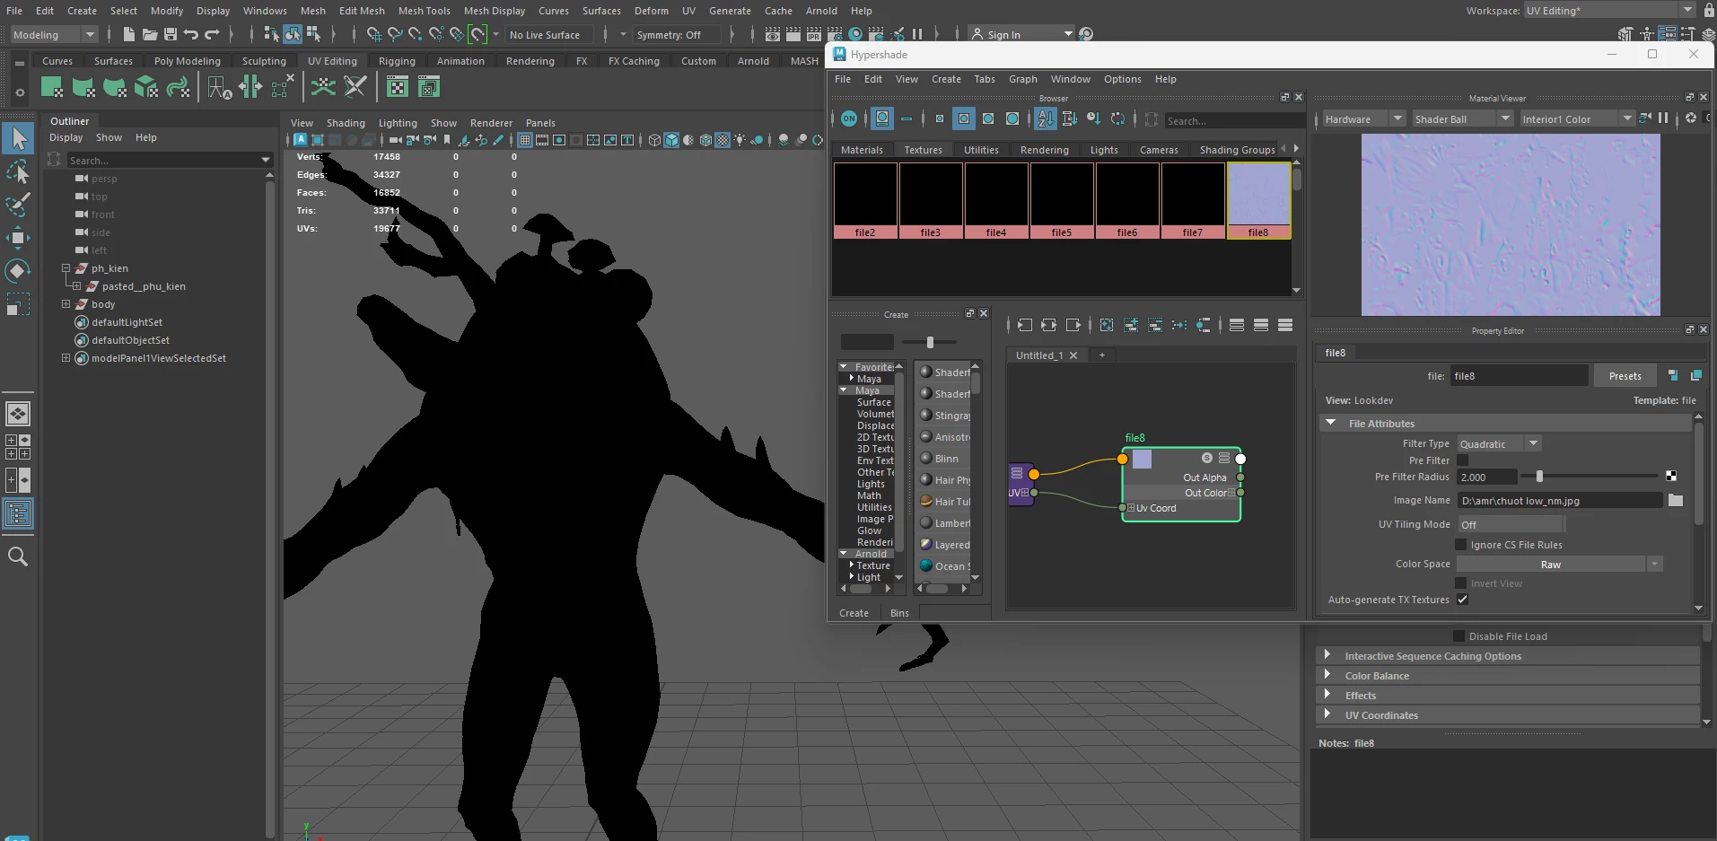1717x841 pixels.
Task: Click the browse folder icon beside Image Name
Action: tap(1676, 501)
